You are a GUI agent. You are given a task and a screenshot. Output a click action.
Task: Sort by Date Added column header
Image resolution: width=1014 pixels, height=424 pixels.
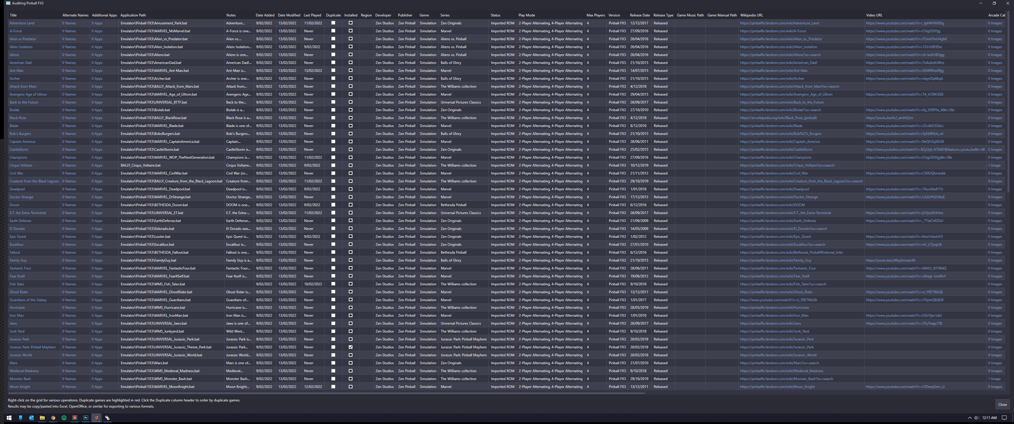[x=265, y=15]
